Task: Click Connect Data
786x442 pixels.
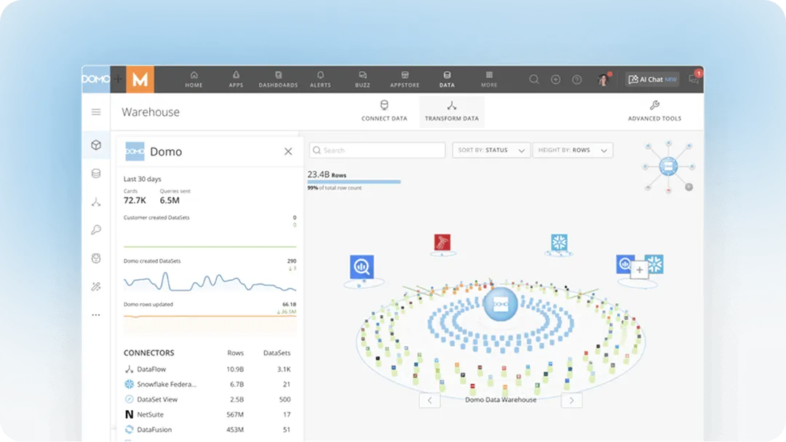Action: [384, 111]
